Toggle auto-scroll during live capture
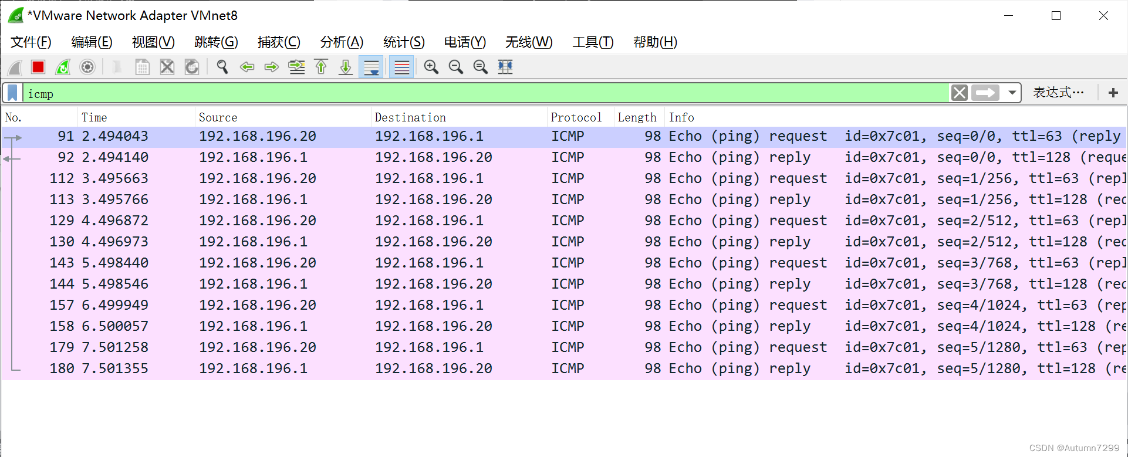 (371, 67)
